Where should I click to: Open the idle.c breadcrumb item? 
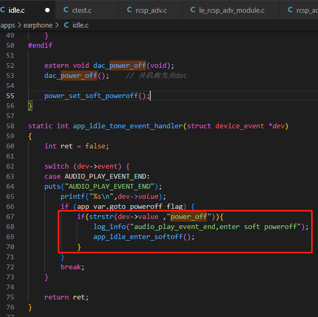click(80, 25)
